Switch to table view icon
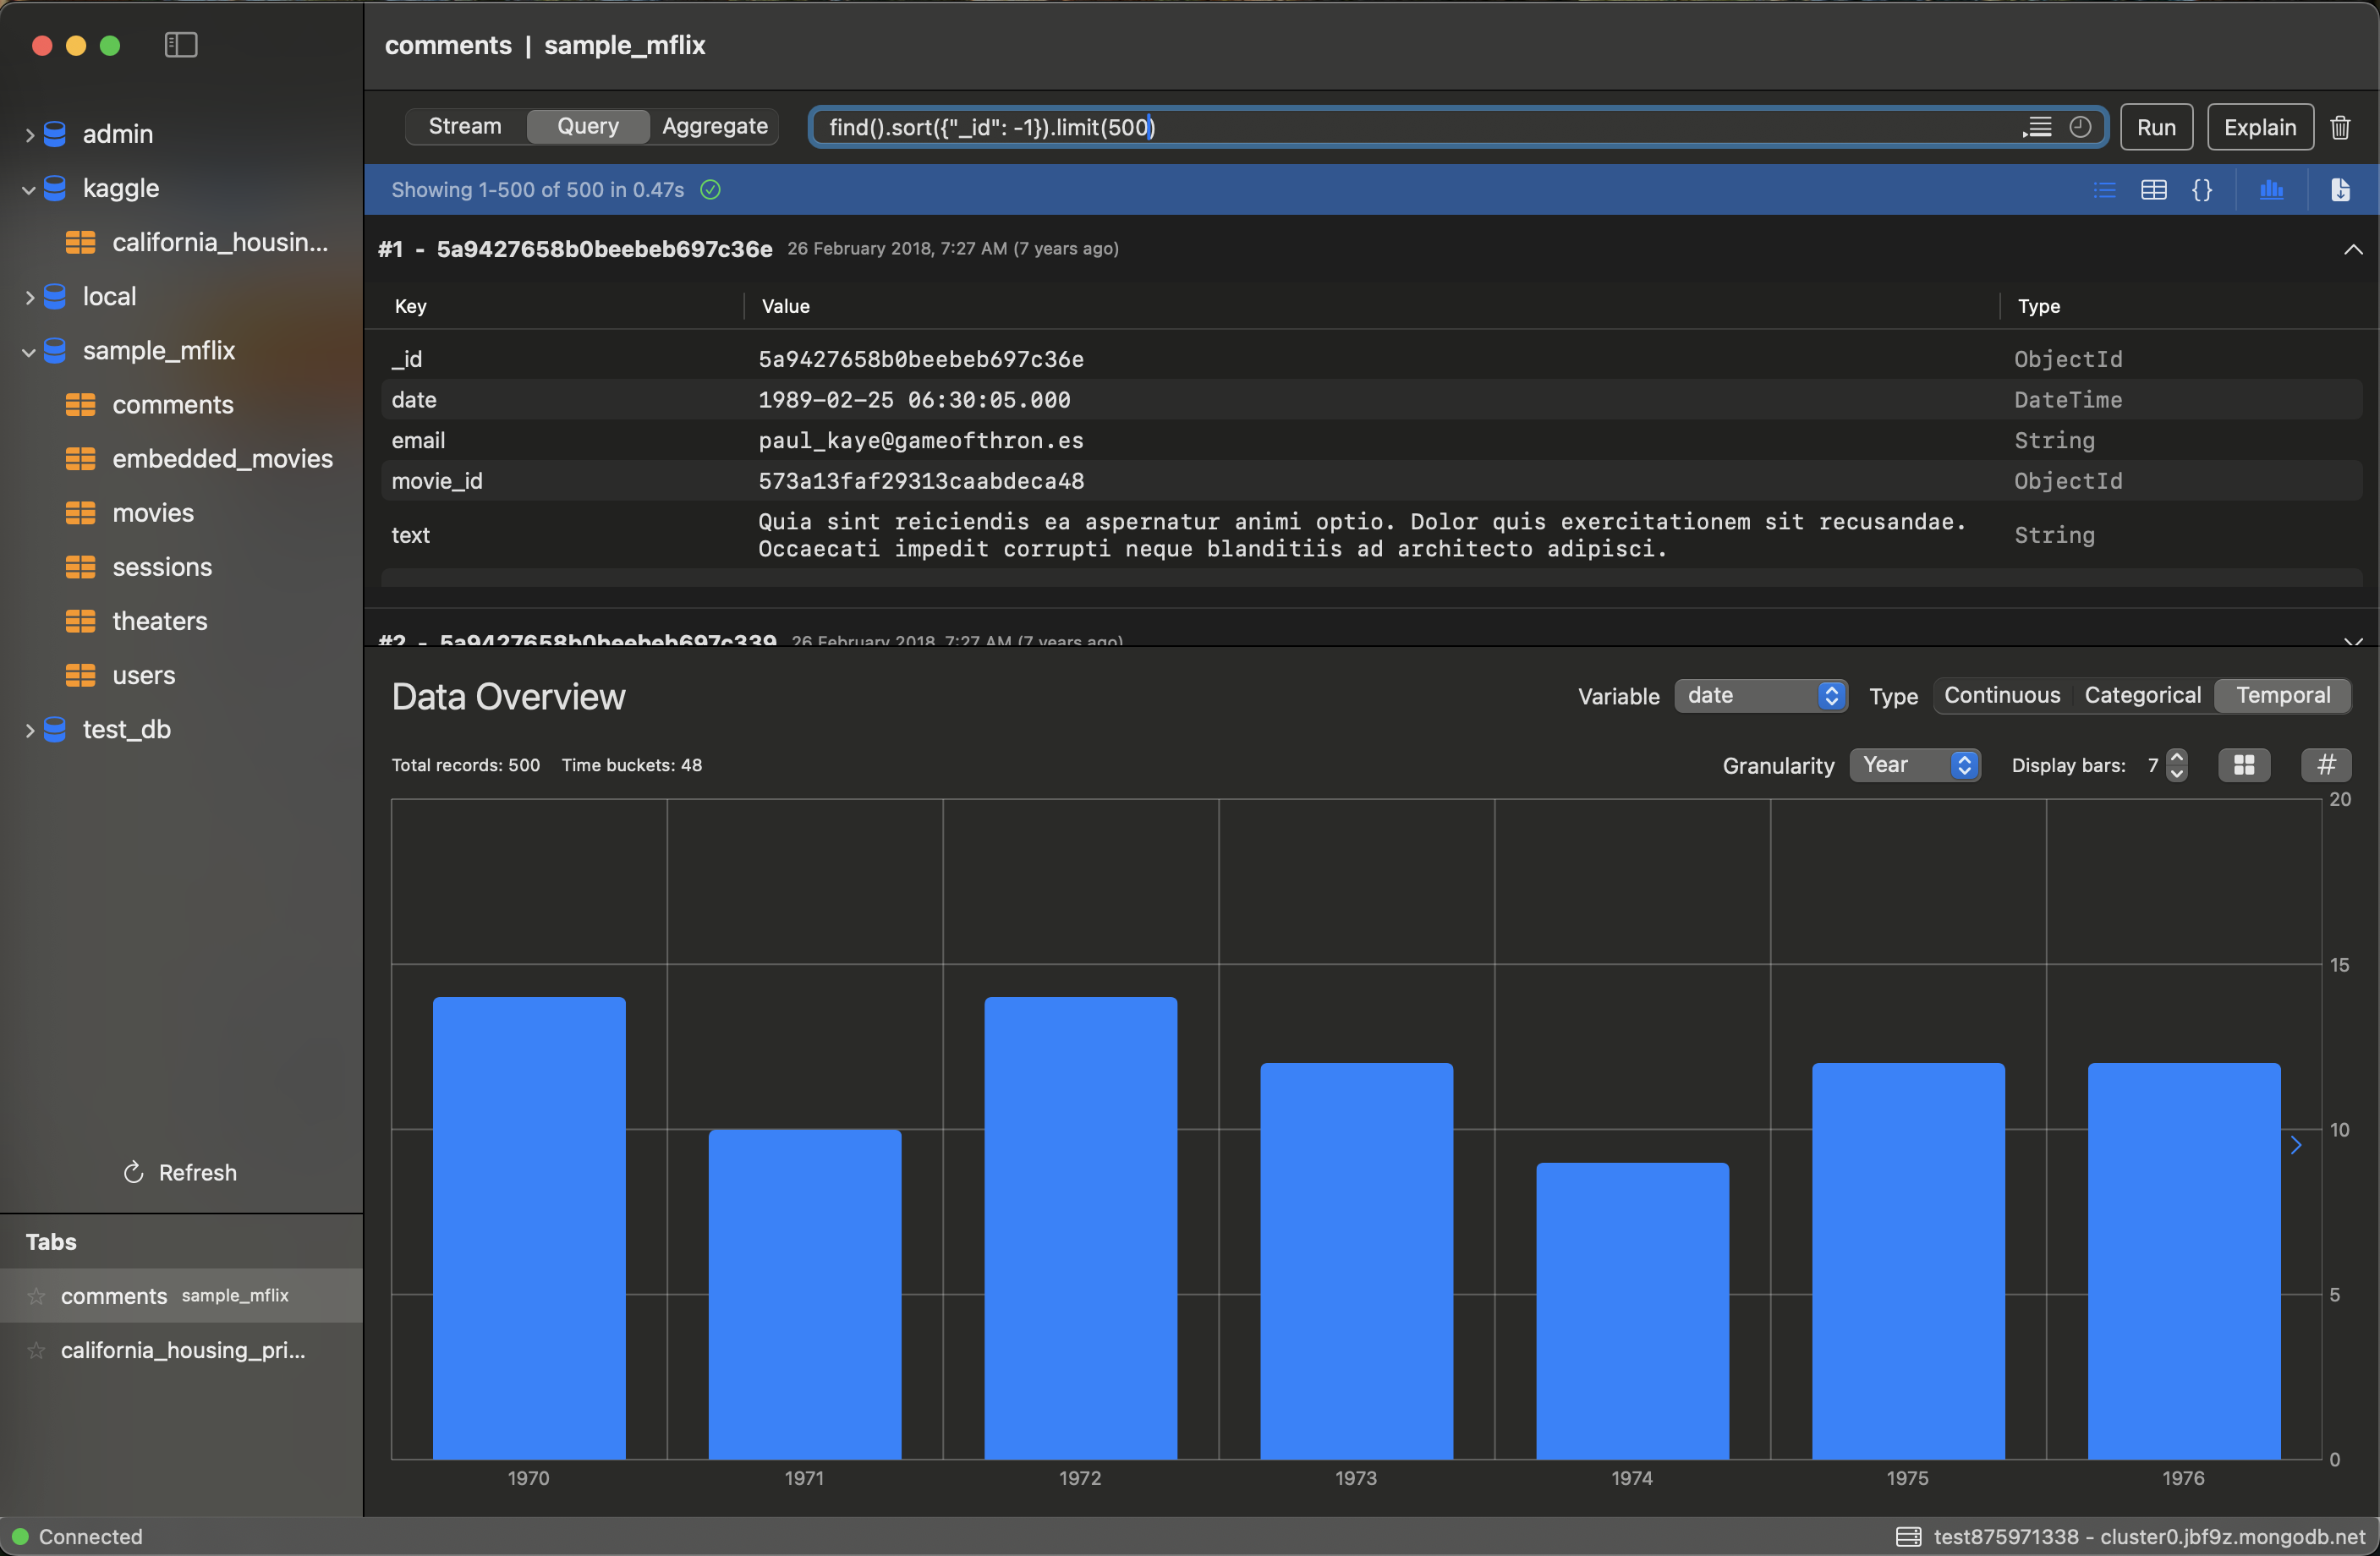Viewport: 2380px width, 1556px height. pos(2153,190)
